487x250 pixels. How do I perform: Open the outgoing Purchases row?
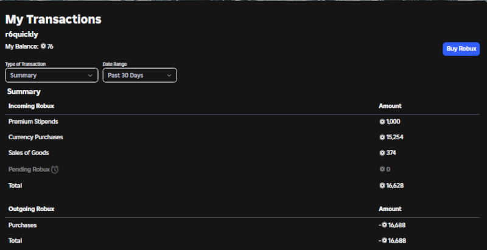[x=23, y=225]
